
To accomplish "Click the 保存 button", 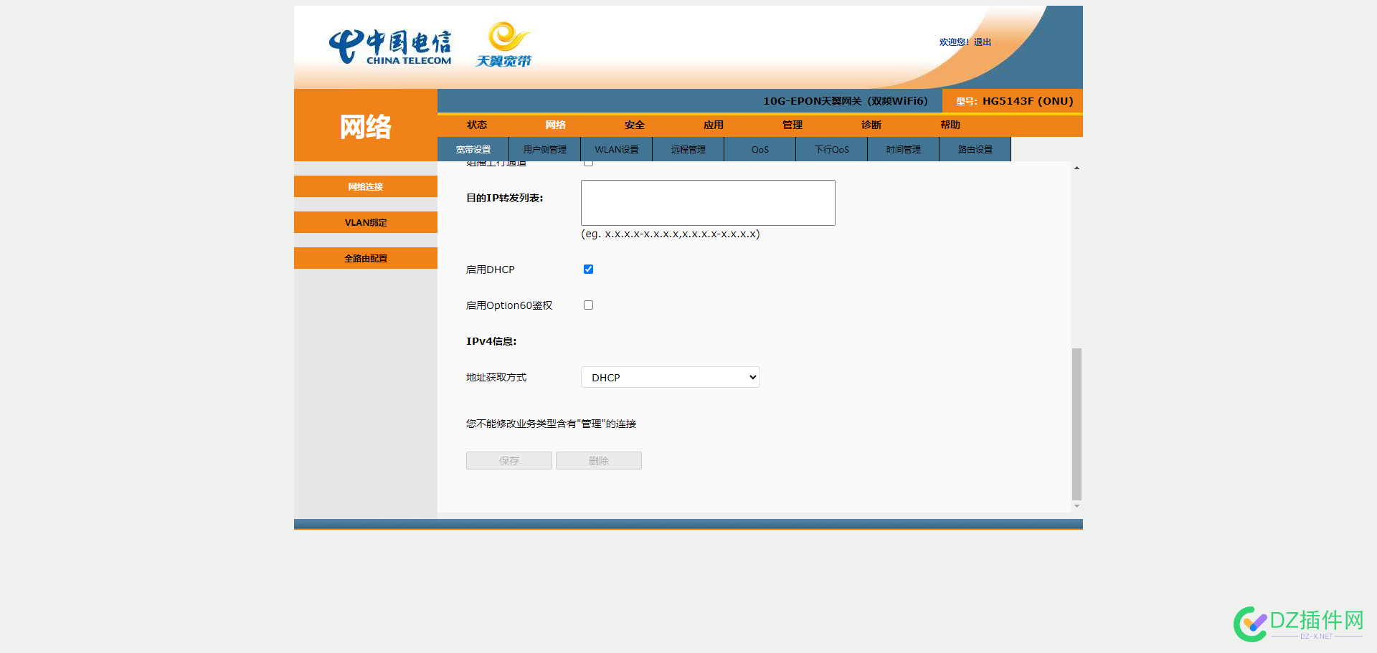I will [509, 461].
